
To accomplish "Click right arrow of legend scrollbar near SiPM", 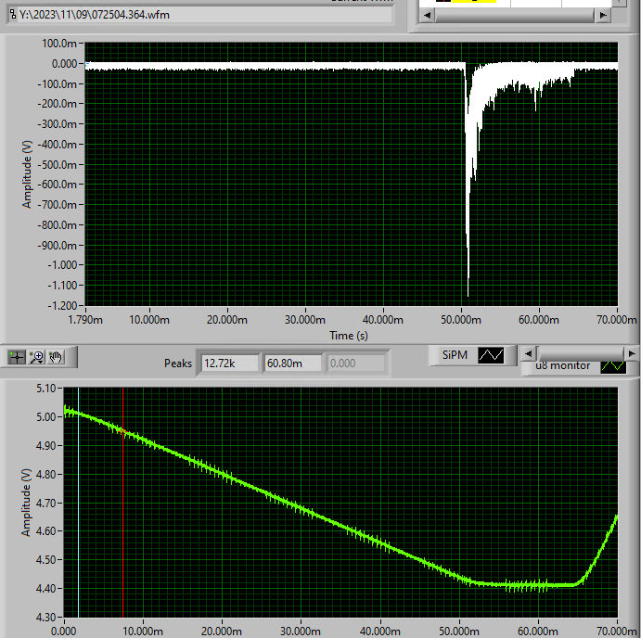I will tap(631, 353).
